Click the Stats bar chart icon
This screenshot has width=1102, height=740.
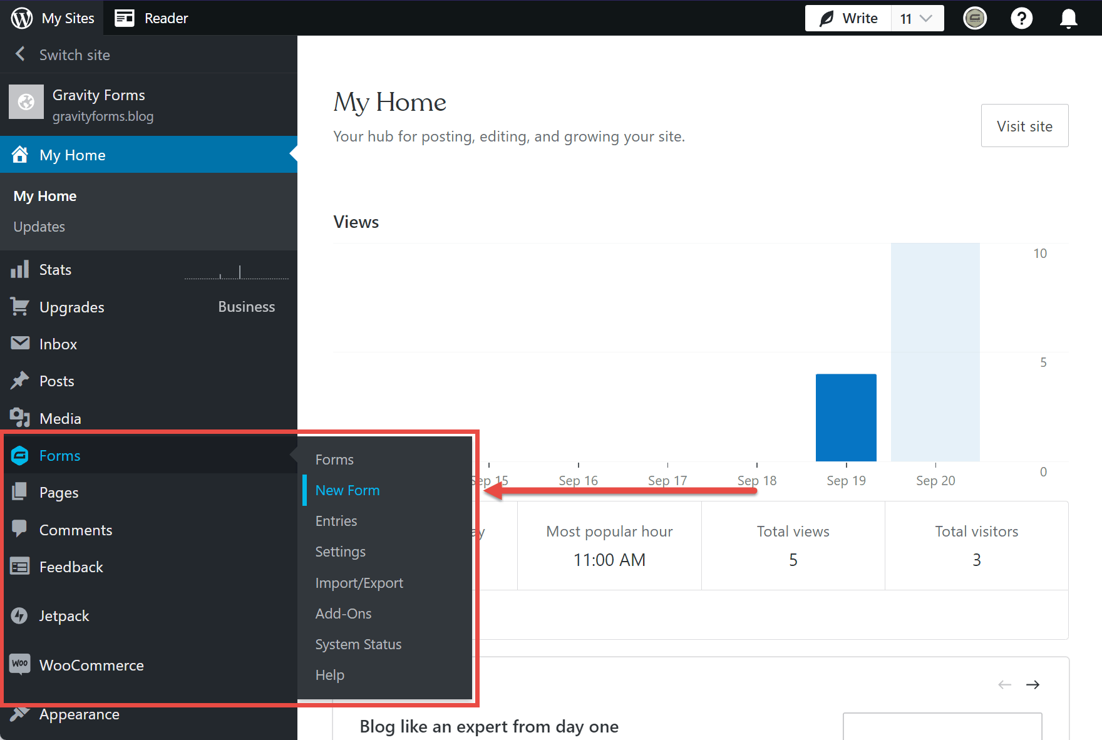[20, 269]
